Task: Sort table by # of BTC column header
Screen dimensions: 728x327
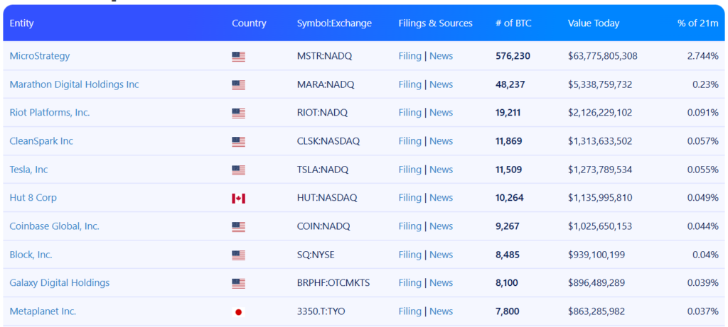Action: click(x=513, y=23)
